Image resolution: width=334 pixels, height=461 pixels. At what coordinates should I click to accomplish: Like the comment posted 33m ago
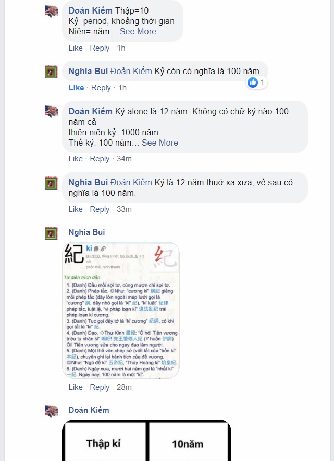(76, 209)
